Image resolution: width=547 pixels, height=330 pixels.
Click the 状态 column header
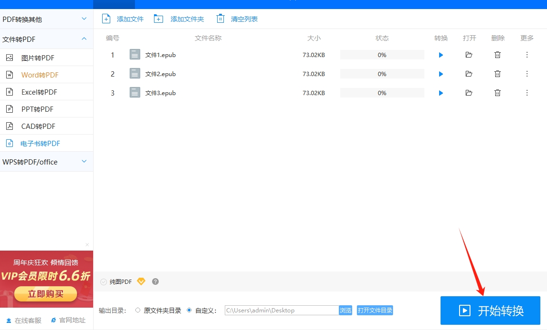point(382,38)
